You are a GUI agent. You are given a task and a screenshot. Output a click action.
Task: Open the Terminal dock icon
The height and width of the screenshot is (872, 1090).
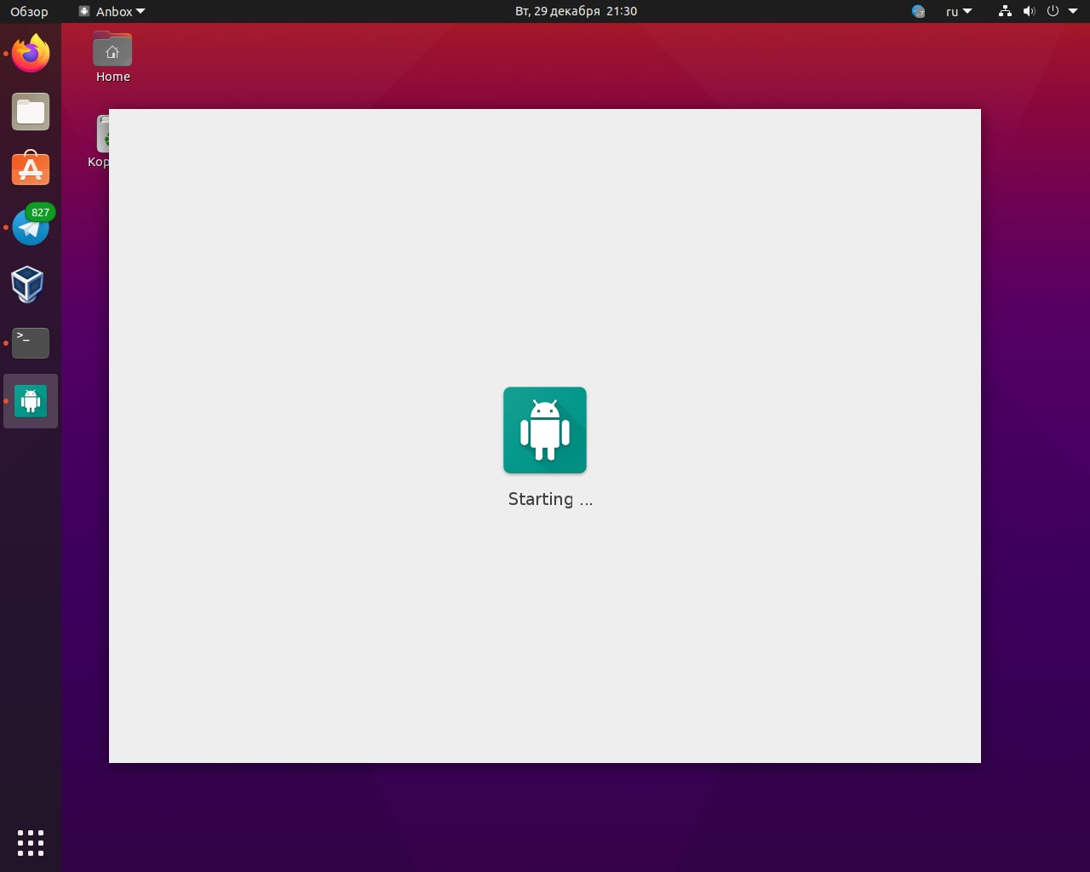(31, 343)
